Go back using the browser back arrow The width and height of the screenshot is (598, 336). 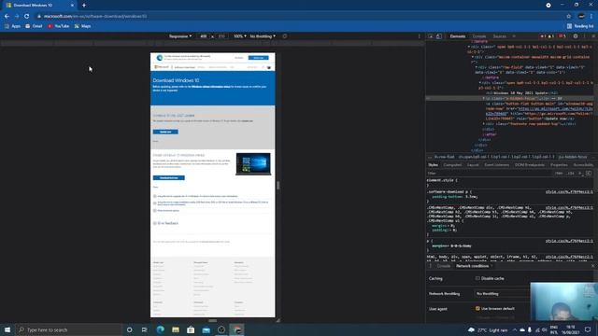click(7, 17)
